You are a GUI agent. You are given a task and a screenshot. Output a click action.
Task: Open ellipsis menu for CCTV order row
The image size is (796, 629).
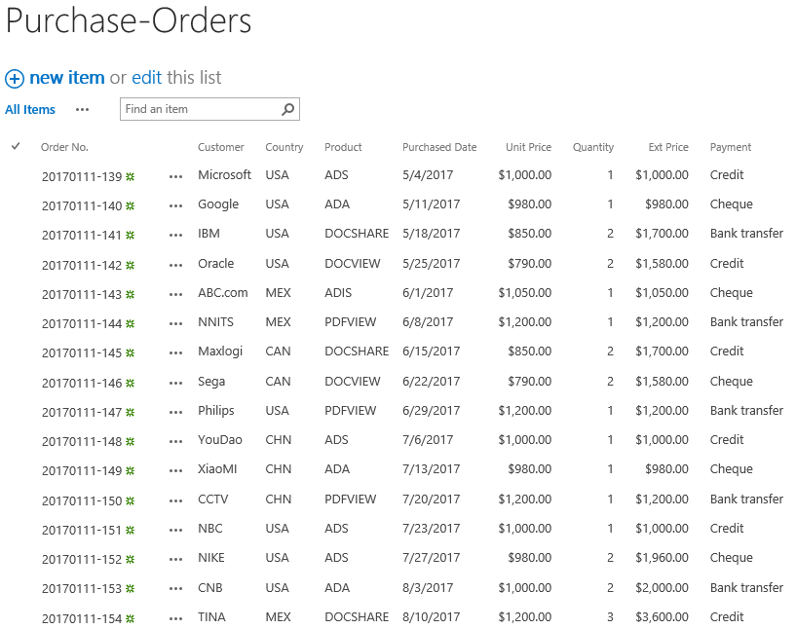tap(175, 501)
